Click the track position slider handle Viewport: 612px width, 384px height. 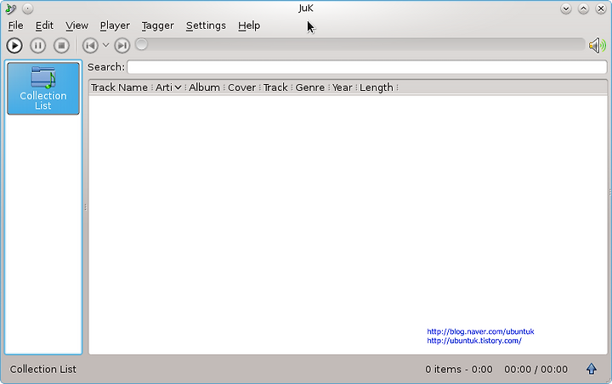[x=142, y=44]
